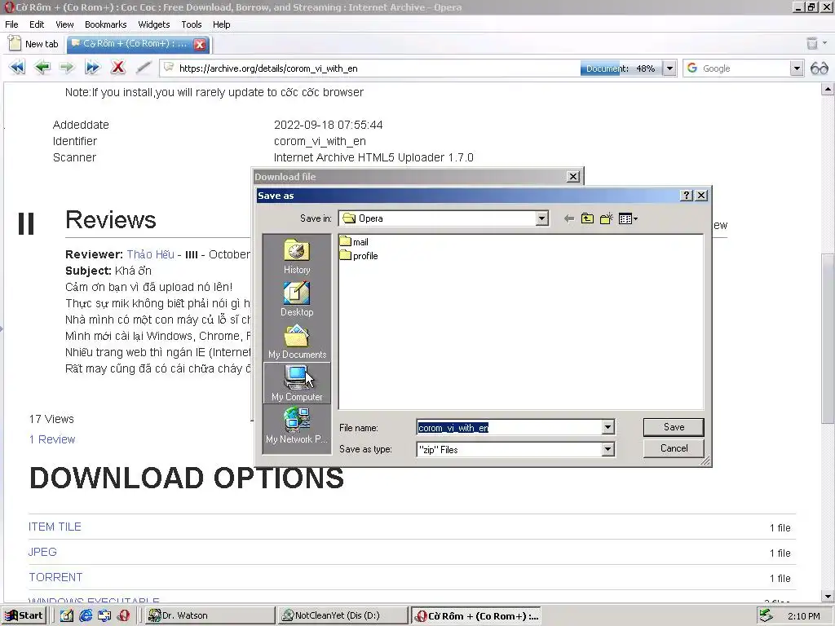
Task: Click the File name input field
Action: click(x=510, y=427)
